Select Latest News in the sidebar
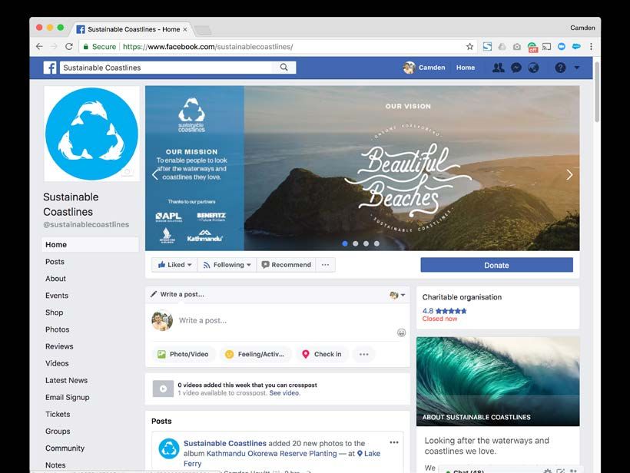Screen dimensions: 630x473 click(66, 380)
